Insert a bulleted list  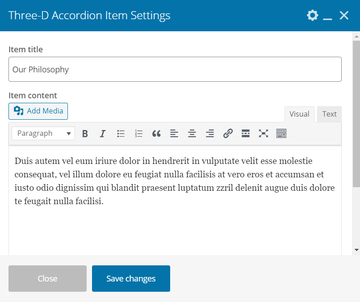pyautogui.click(x=121, y=133)
